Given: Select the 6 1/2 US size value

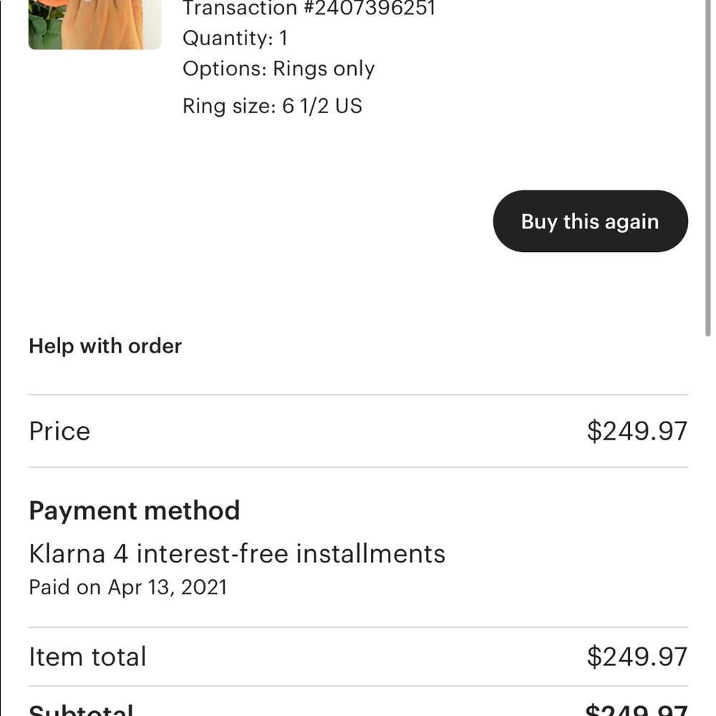Looking at the screenshot, I should 322,106.
